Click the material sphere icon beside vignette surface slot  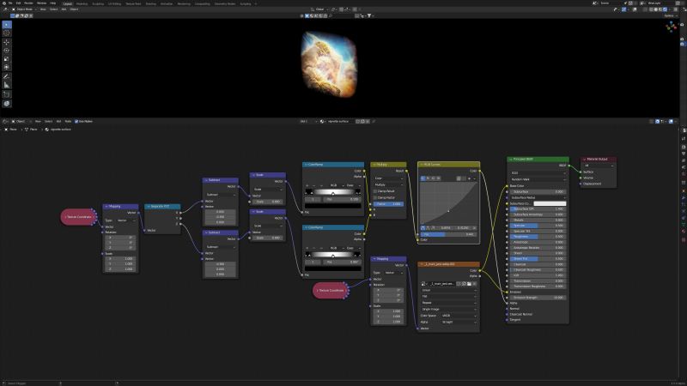click(322, 121)
